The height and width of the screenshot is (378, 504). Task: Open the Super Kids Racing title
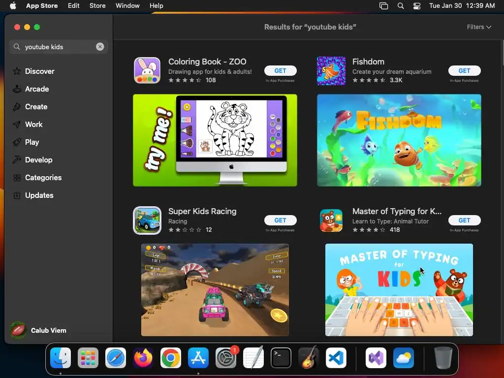(x=202, y=211)
